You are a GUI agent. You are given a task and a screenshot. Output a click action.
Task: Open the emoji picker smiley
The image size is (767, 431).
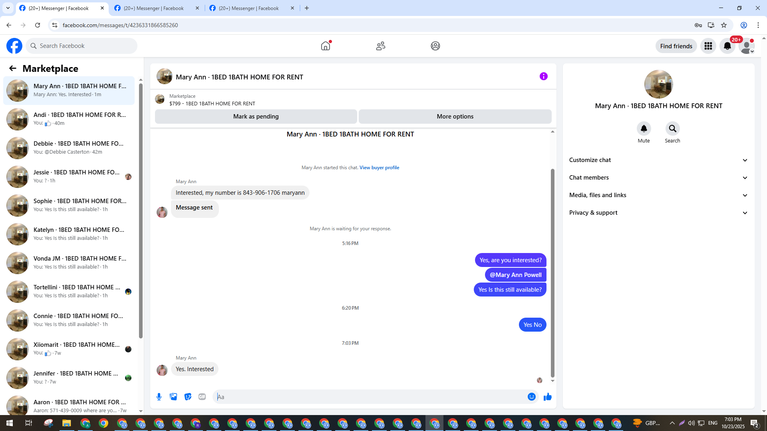pyautogui.click(x=531, y=397)
